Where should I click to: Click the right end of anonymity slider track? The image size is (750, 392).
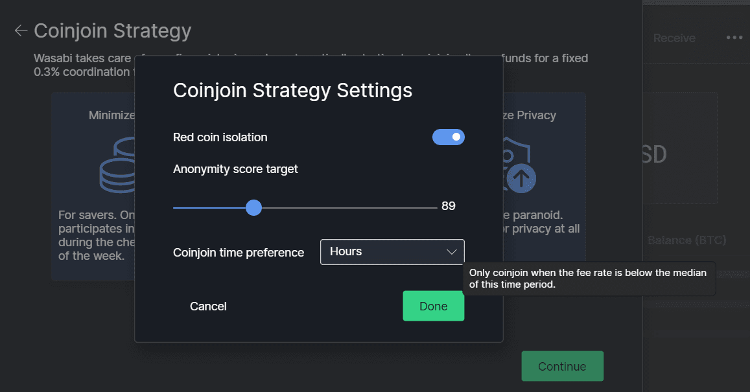tap(434, 207)
